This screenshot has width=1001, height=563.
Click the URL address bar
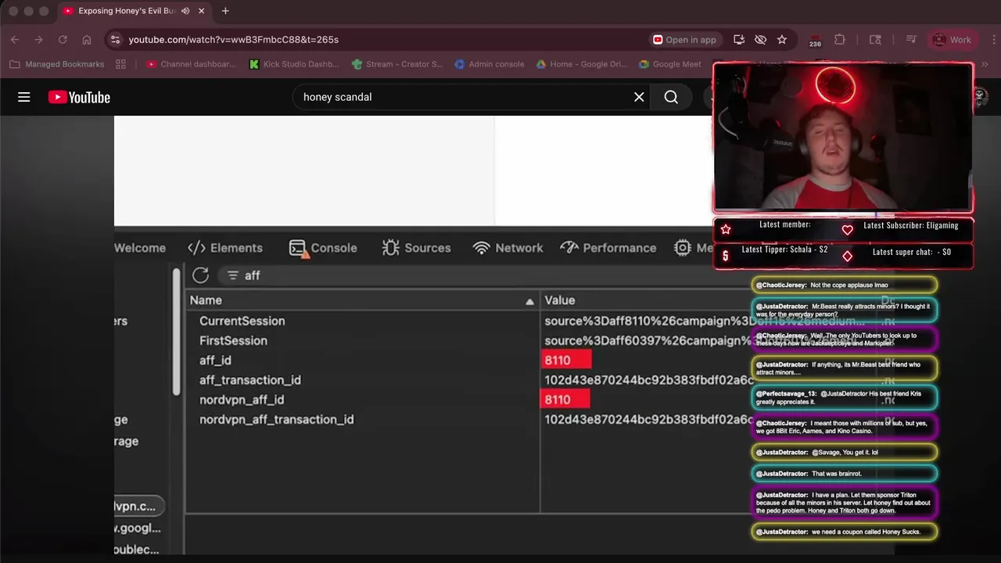coord(383,39)
